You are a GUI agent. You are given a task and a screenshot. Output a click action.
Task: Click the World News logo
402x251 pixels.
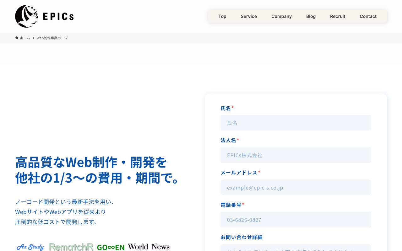point(149,247)
